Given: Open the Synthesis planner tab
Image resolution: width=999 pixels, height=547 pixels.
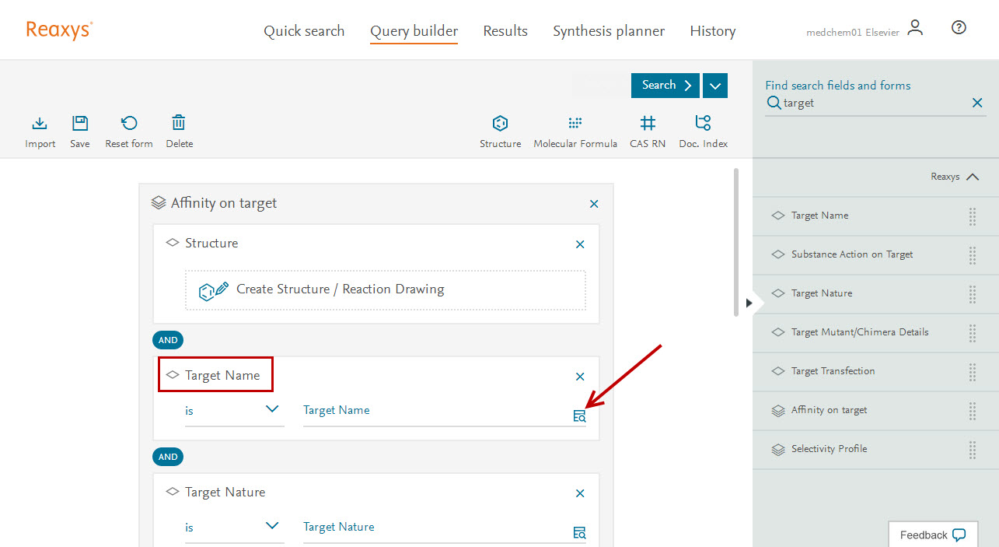Looking at the screenshot, I should [608, 31].
